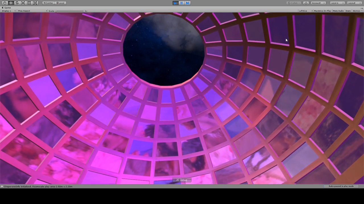Image resolution: width=364 pixels, height=204 pixels.
Task: Open the Game panel options menu
Action: [362, 8]
